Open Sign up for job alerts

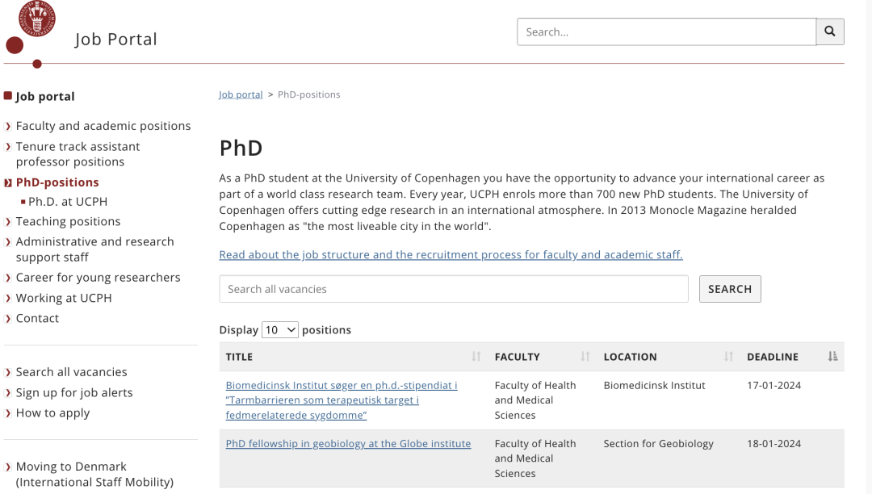coord(74,392)
